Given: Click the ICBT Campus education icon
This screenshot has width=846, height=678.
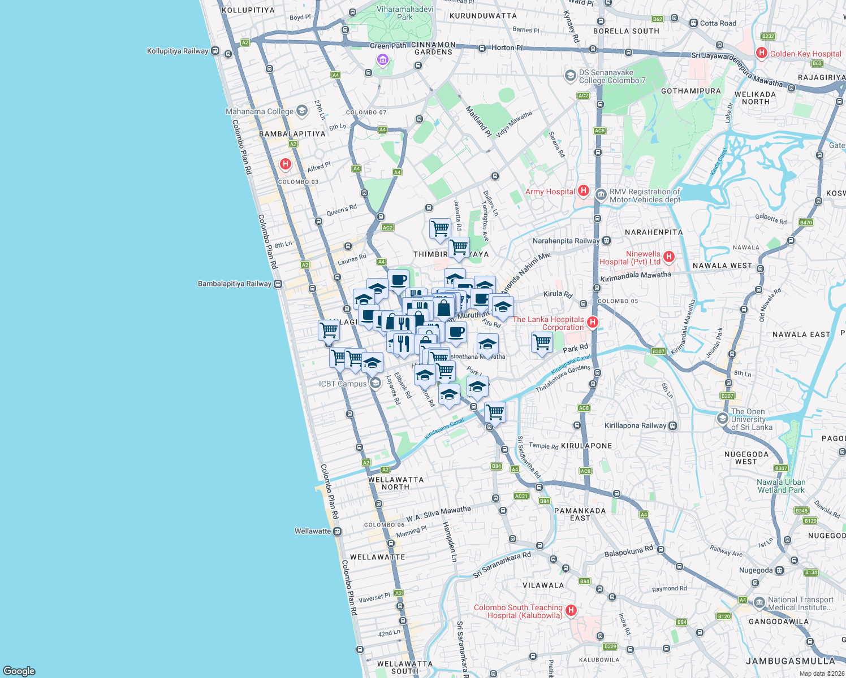Looking at the screenshot, I should 374,383.
